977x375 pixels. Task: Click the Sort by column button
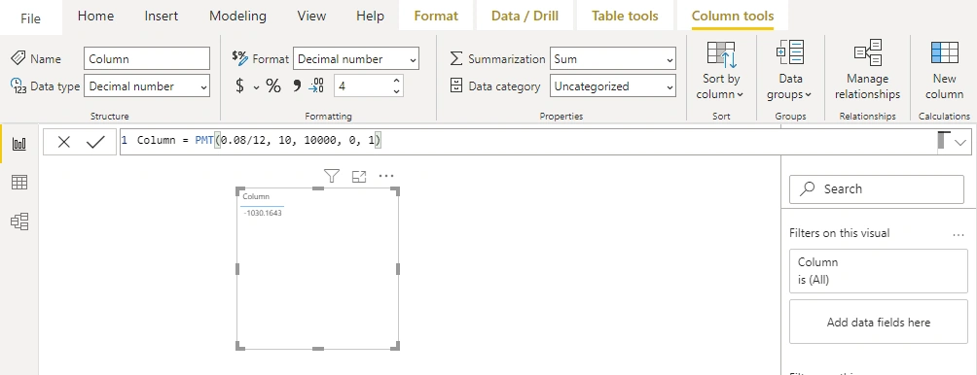[x=721, y=70]
